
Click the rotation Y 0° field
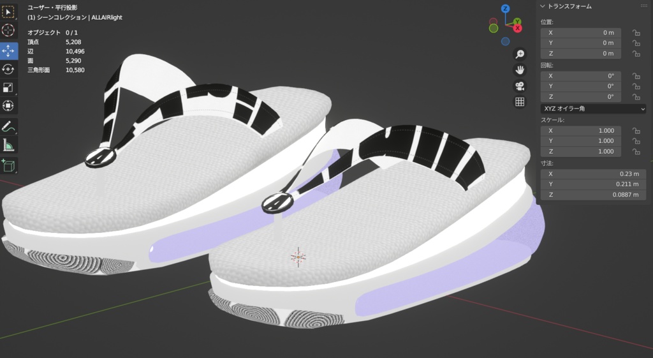(x=580, y=86)
